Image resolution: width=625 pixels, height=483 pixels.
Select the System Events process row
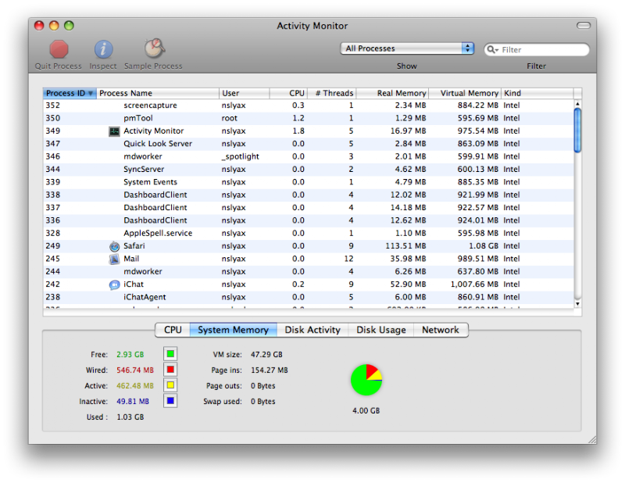309,182
